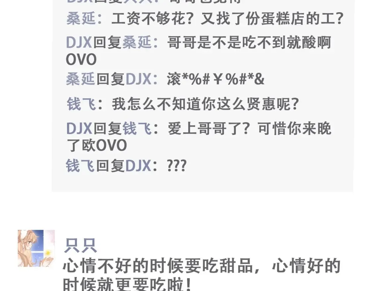Open DJX's name in '桑延回复DJX' comment
Viewport: 373px width, 291px height.
pos(139,79)
